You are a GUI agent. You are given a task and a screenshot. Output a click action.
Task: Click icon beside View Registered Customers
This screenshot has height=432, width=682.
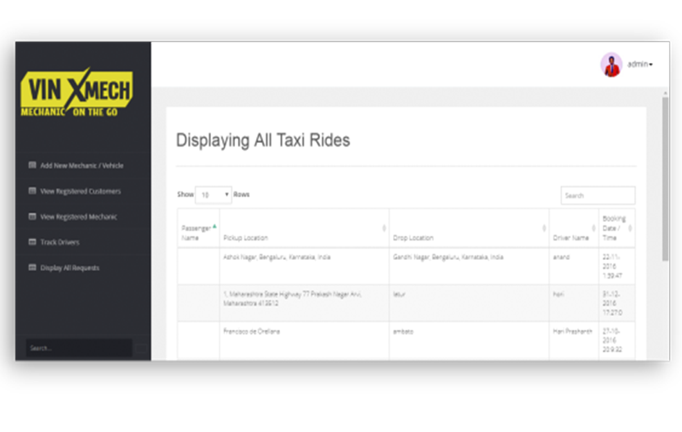click(32, 191)
